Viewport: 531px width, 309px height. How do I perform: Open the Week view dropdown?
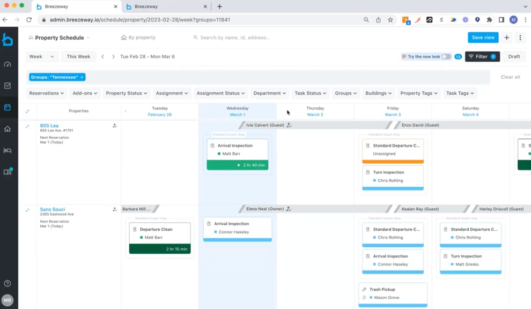coord(42,56)
